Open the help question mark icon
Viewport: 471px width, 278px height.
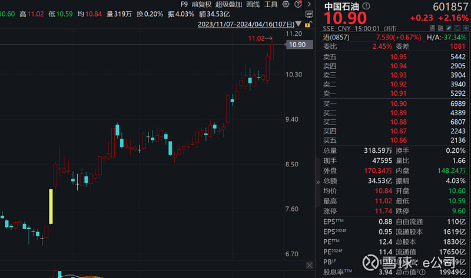click(x=298, y=4)
